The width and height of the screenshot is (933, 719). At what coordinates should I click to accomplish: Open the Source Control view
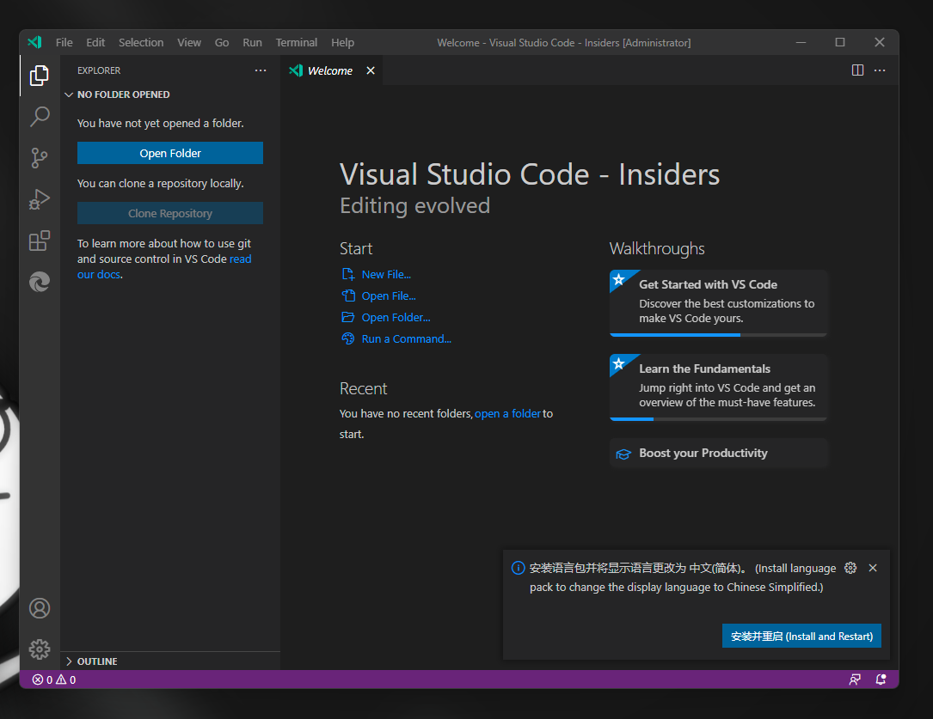click(x=40, y=158)
